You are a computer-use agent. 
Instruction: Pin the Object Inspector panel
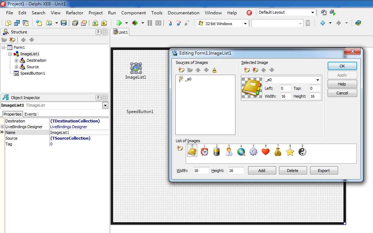(x=98, y=98)
